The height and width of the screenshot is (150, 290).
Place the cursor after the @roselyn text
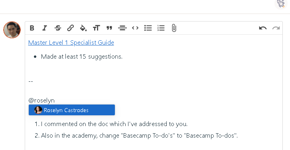click(55, 101)
